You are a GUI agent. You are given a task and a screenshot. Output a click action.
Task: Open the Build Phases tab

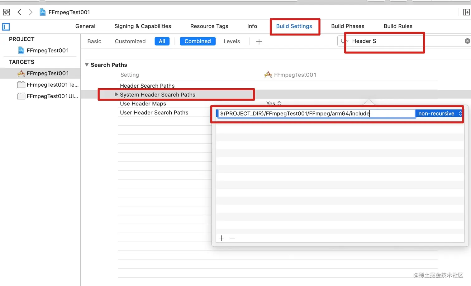click(x=348, y=26)
